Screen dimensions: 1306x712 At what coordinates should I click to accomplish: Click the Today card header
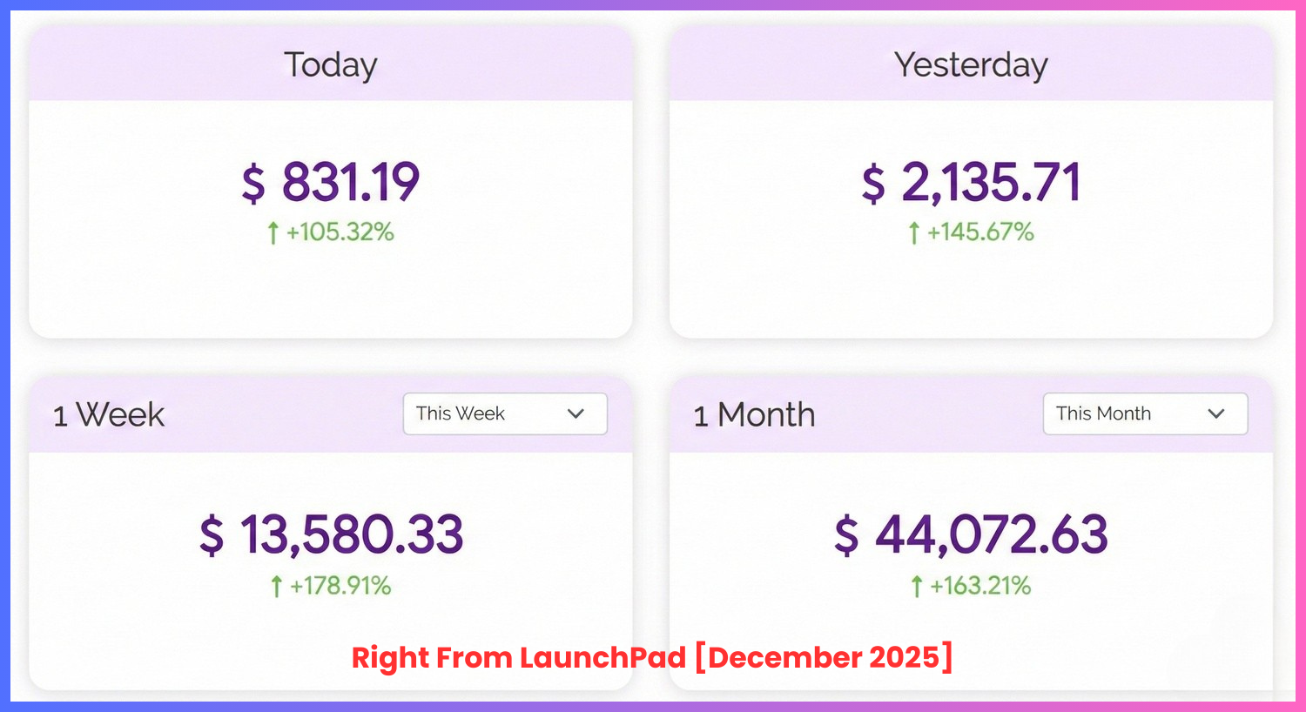pos(331,64)
